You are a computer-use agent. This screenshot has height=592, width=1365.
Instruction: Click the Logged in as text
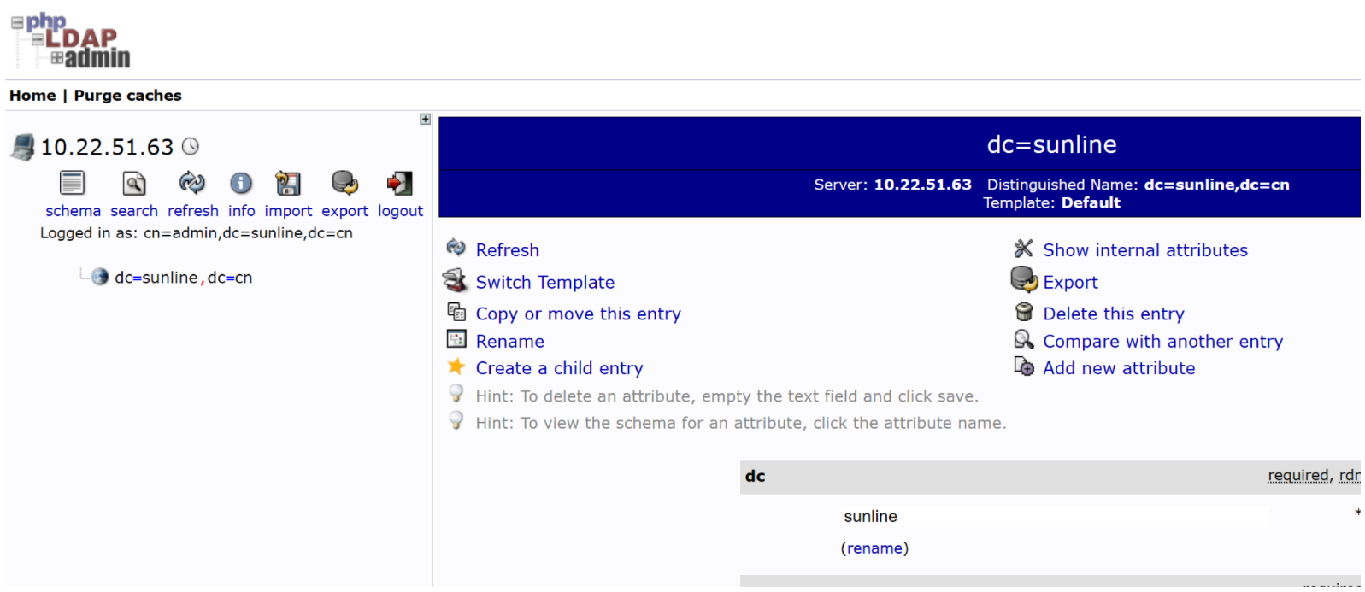pyautogui.click(x=197, y=233)
